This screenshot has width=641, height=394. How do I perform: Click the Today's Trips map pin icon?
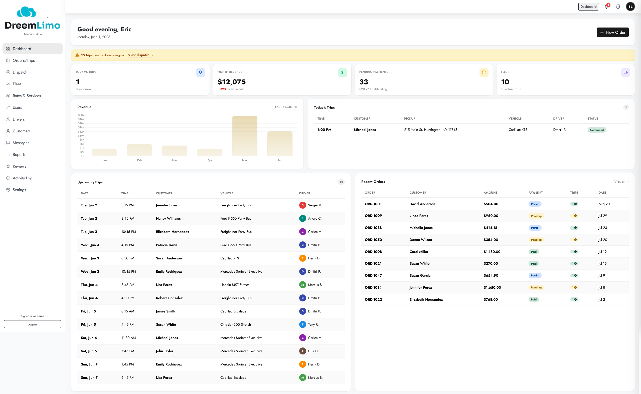(201, 73)
